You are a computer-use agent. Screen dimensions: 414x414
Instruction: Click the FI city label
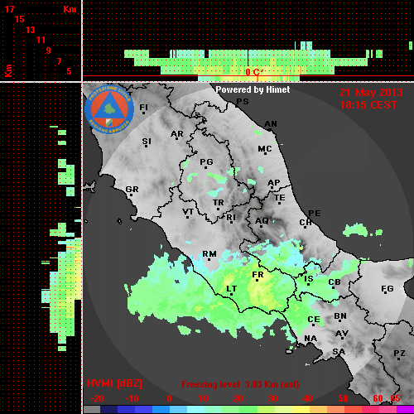[144, 107]
